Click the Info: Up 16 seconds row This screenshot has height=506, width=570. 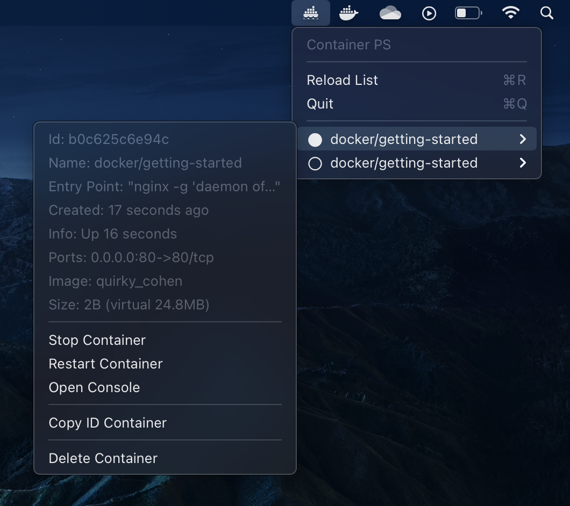[165, 234]
